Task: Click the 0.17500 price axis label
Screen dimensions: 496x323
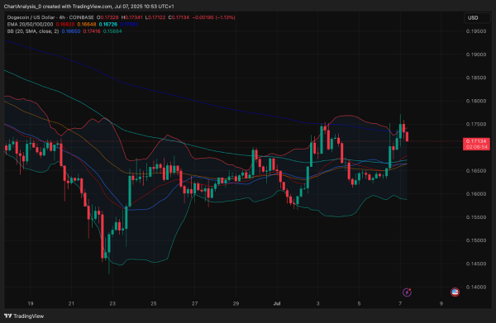Action: point(476,124)
